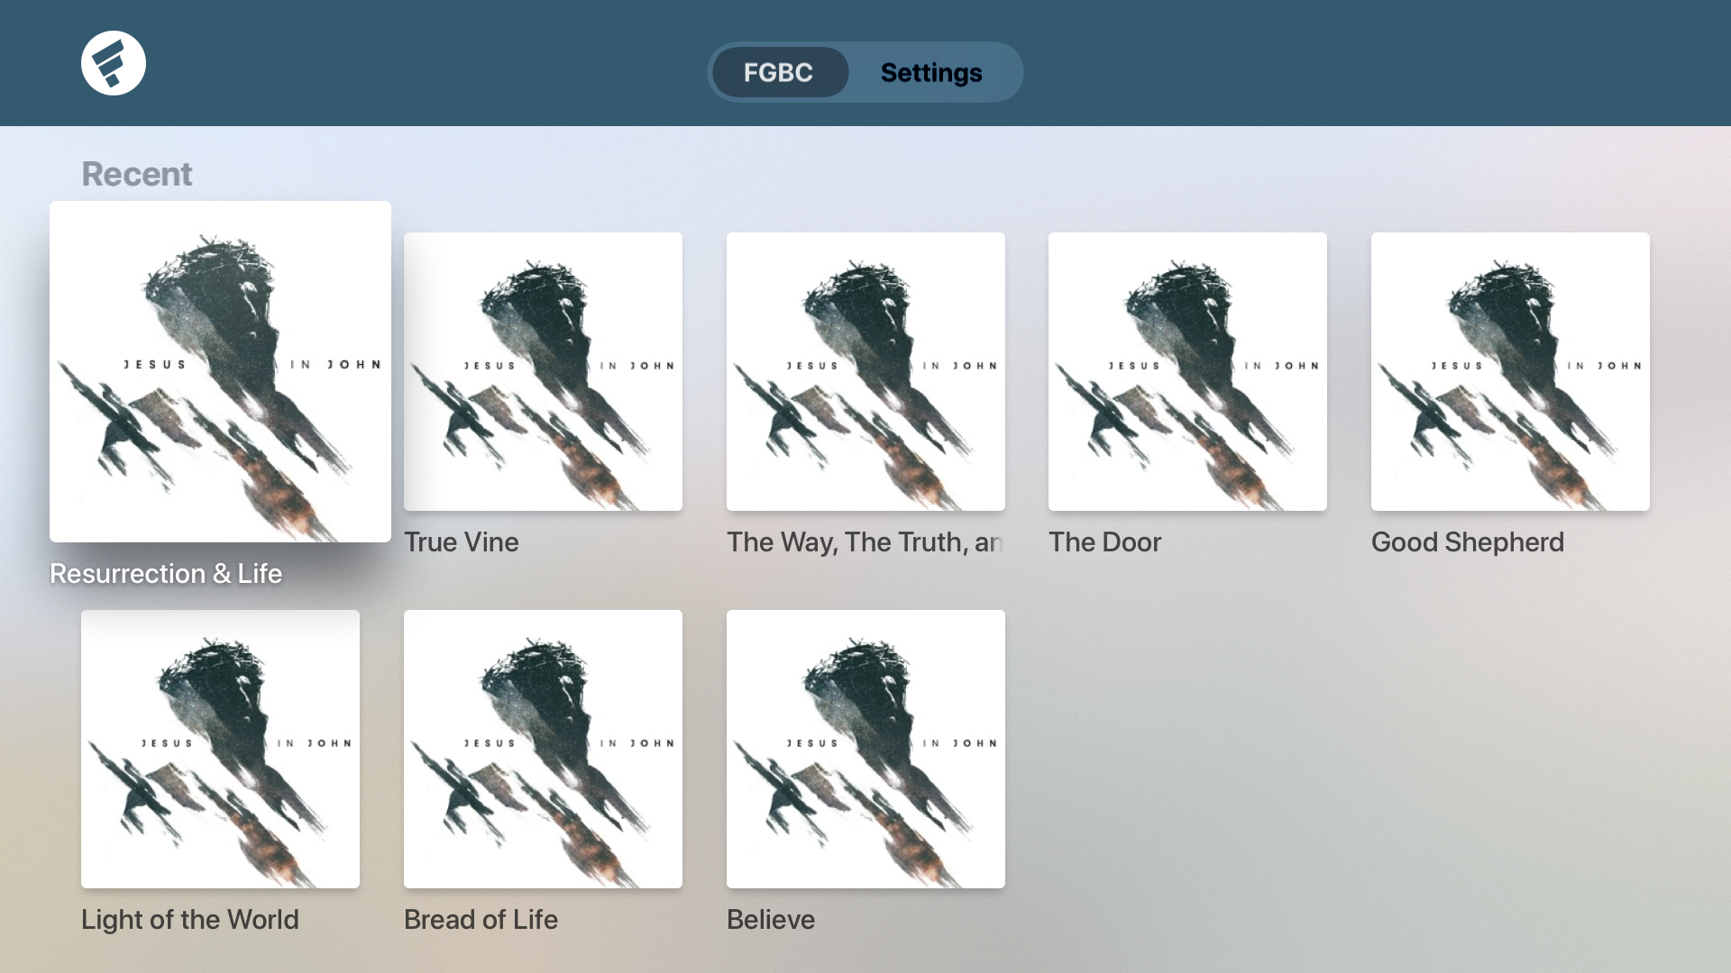Click 'The Door' title label
Image resolution: width=1731 pixels, height=973 pixels.
pyautogui.click(x=1105, y=542)
